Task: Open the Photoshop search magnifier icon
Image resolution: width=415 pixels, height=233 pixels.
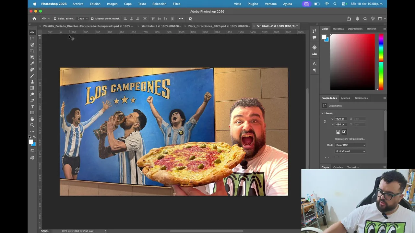Action: click(365, 19)
